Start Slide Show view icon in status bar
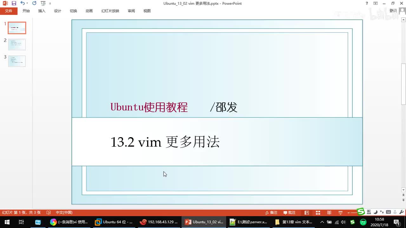This screenshot has width=406, height=228. pos(340,212)
